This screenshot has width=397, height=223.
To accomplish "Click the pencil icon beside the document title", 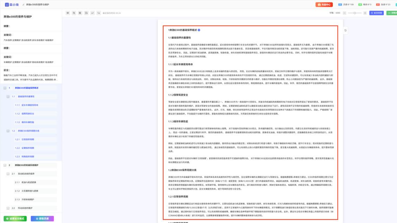I will pos(24,5).
